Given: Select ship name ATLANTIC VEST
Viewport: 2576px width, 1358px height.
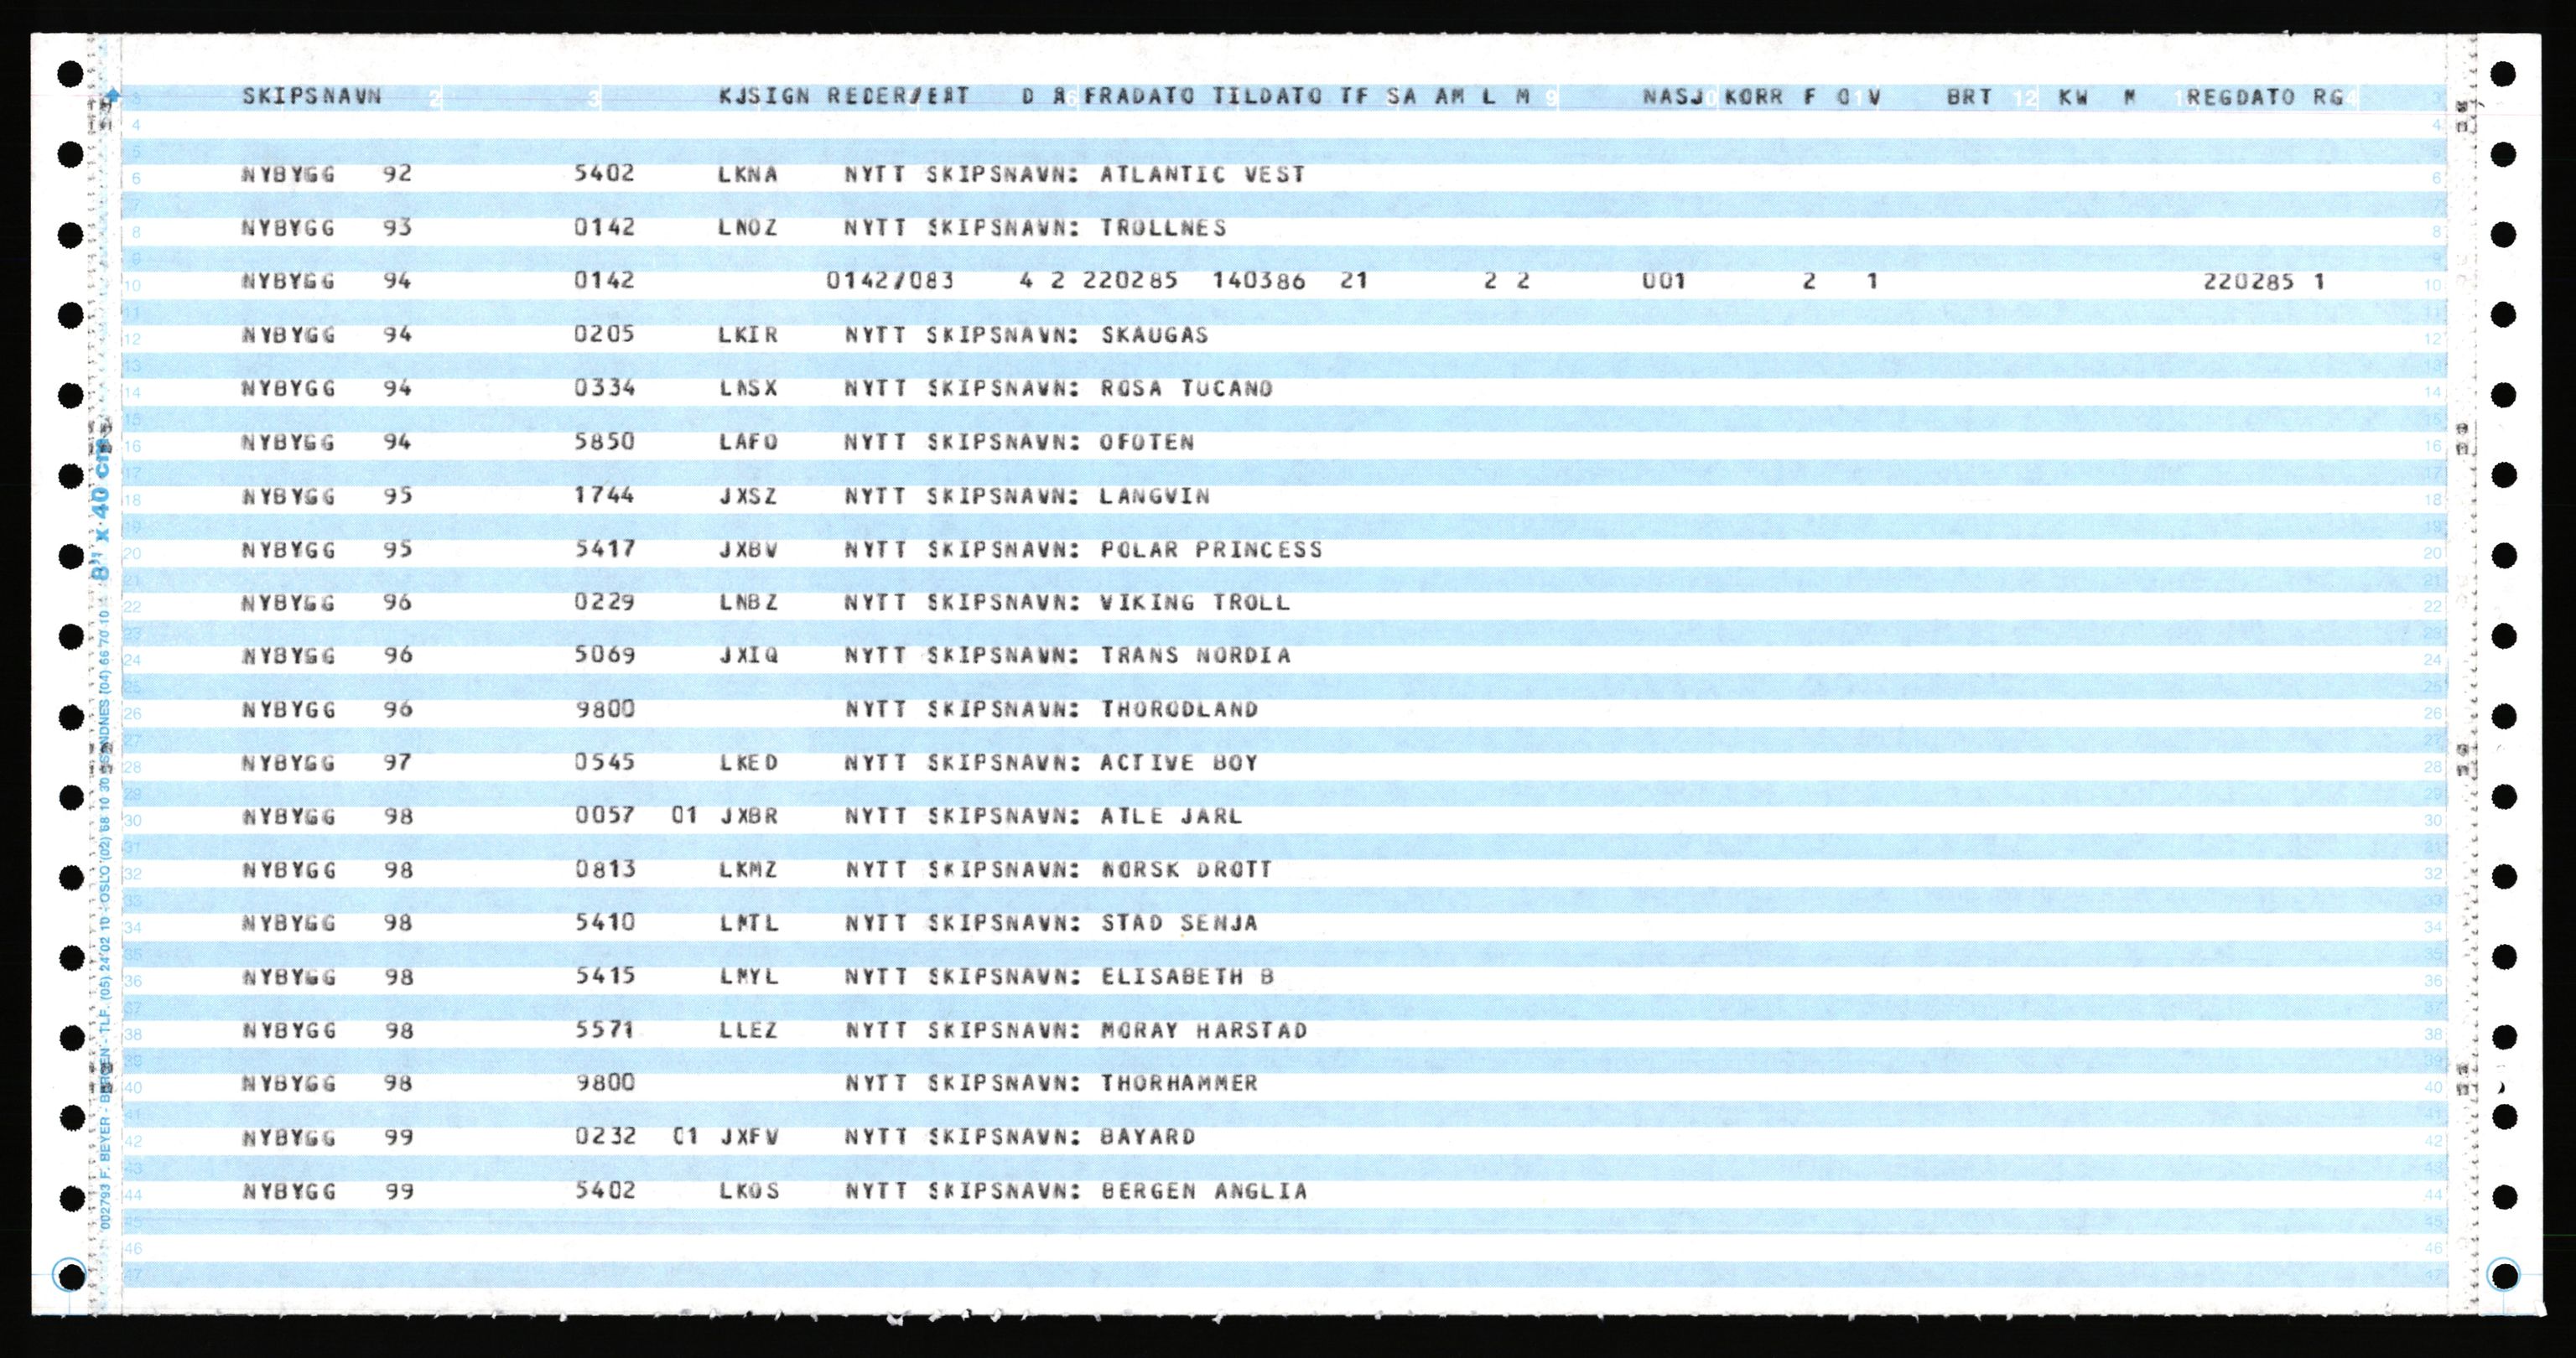Looking at the screenshot, I should (1203, 174).
